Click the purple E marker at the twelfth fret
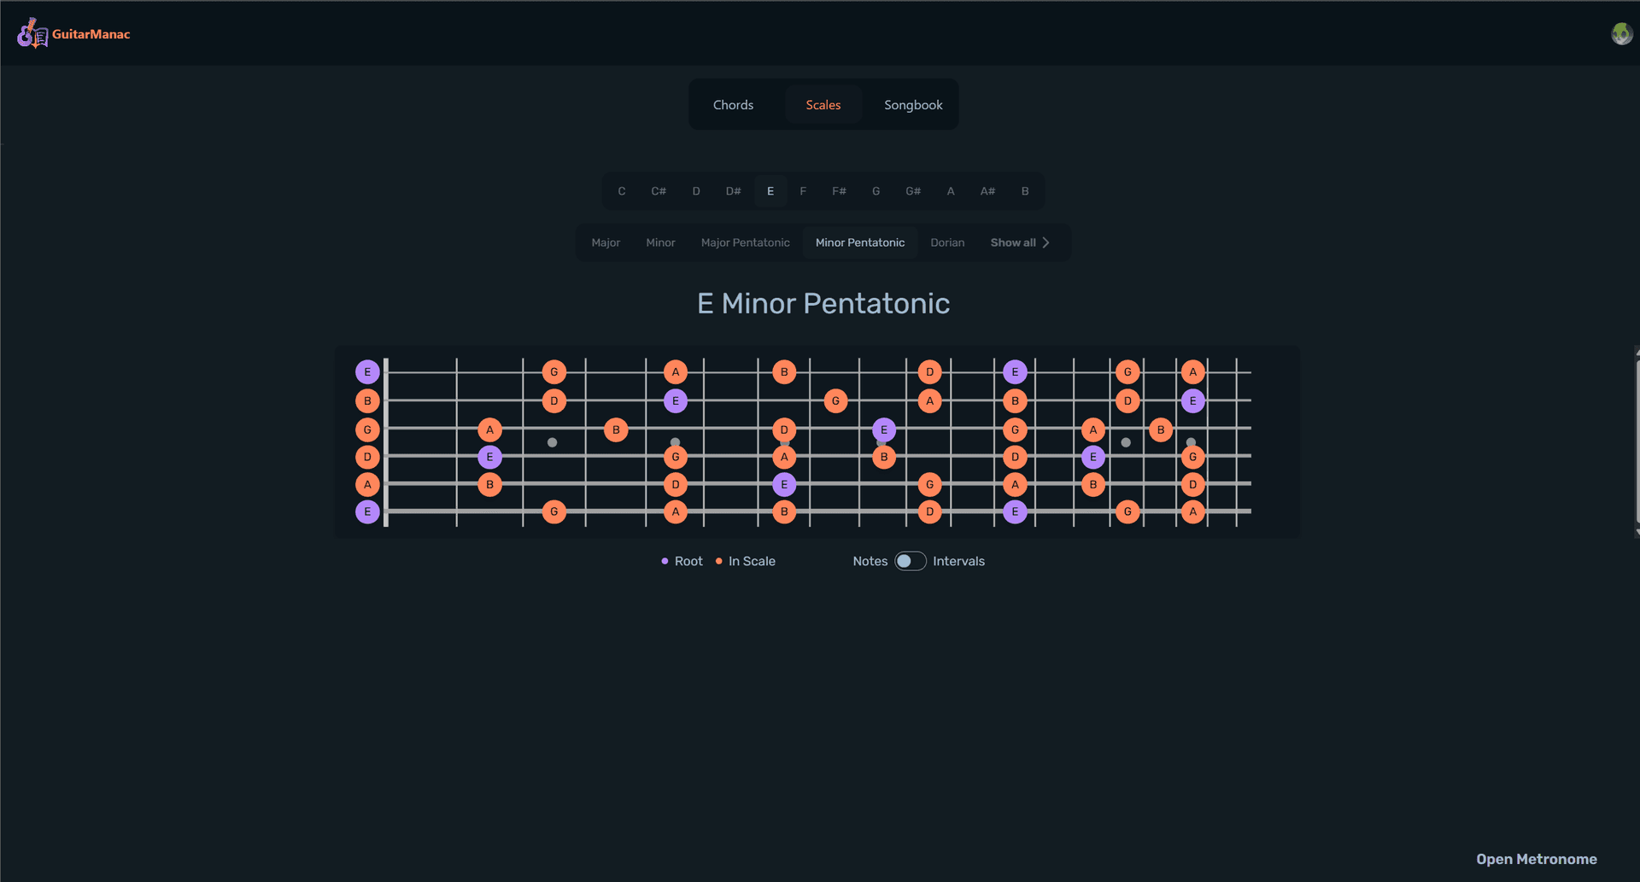The width and height of the screenshot is (1640, 882). (x=1014, y=371)
